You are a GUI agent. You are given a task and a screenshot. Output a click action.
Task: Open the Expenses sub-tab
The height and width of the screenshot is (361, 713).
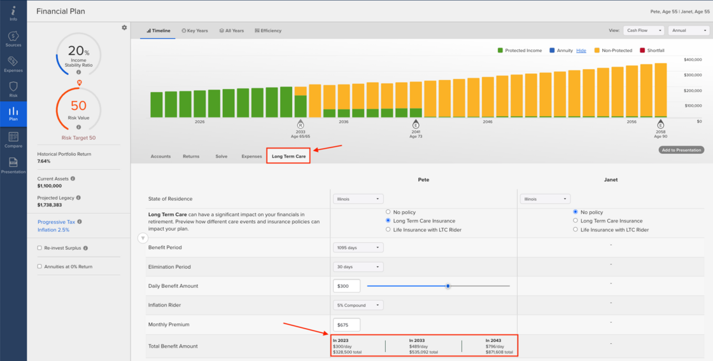(251, 156)
